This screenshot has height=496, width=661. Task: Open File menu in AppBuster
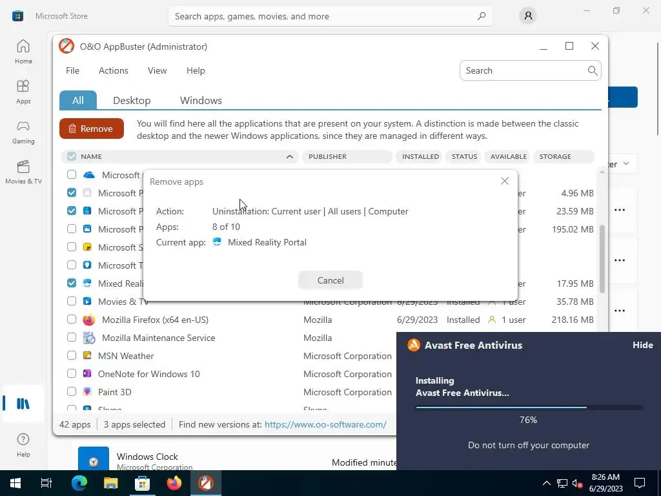(72, 70)
